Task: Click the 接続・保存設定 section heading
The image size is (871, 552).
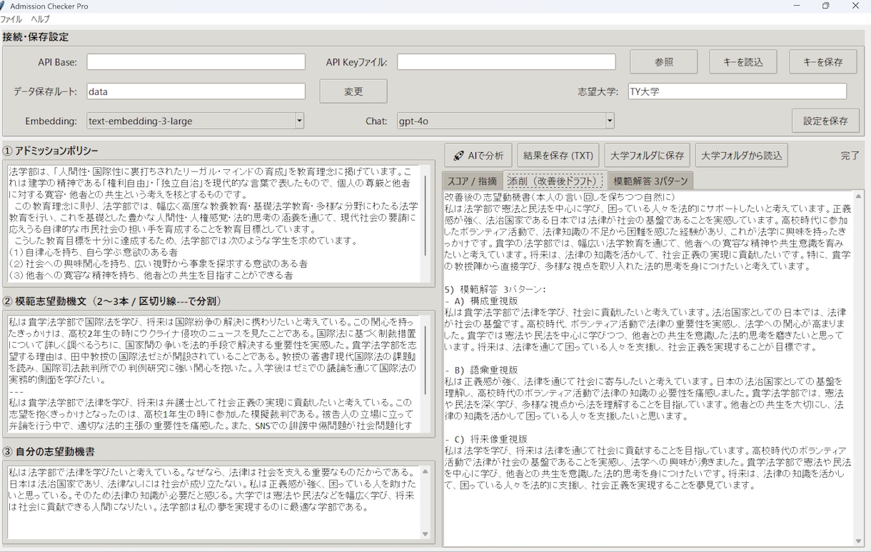Action: point(36,37)
